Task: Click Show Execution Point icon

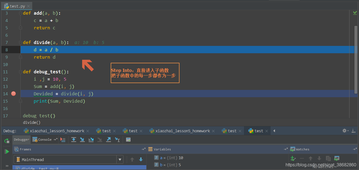Action: tap(63, 140)
